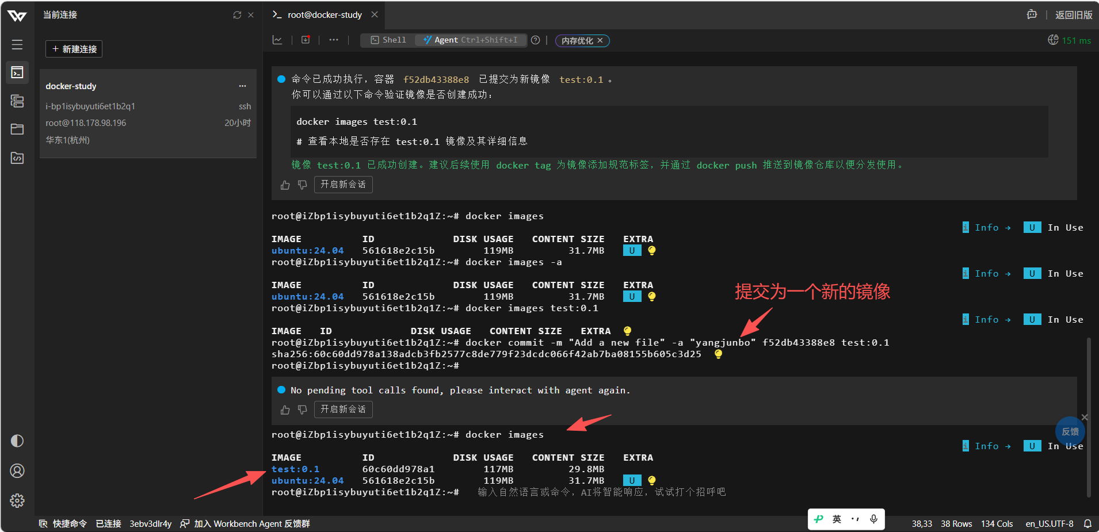Screen dimensions: 1099x532
Task: Click 返回旧版 link
Action: (x=1074, y=15)
